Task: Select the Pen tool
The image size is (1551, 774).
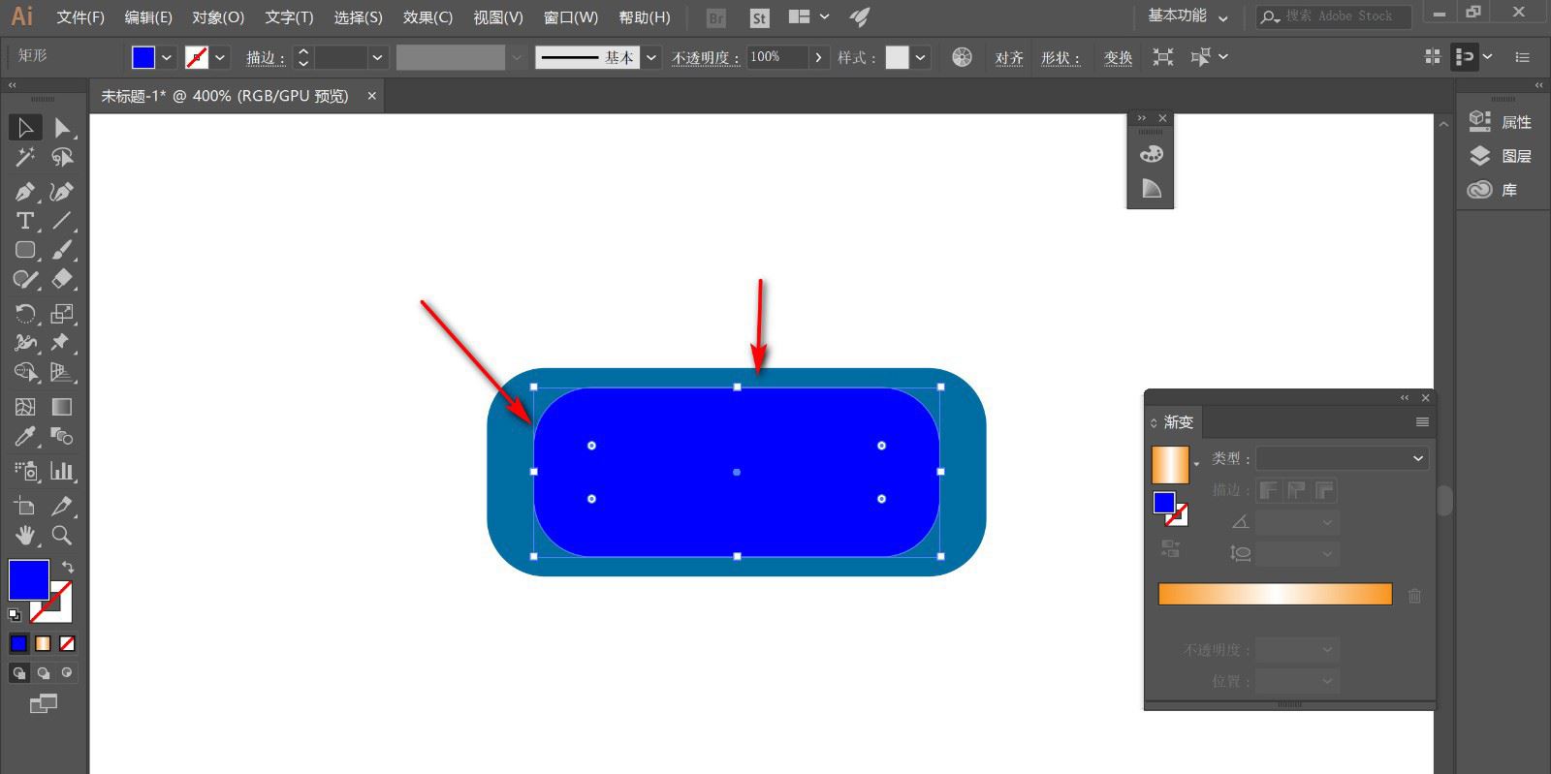Action: [x=25, y=192]
